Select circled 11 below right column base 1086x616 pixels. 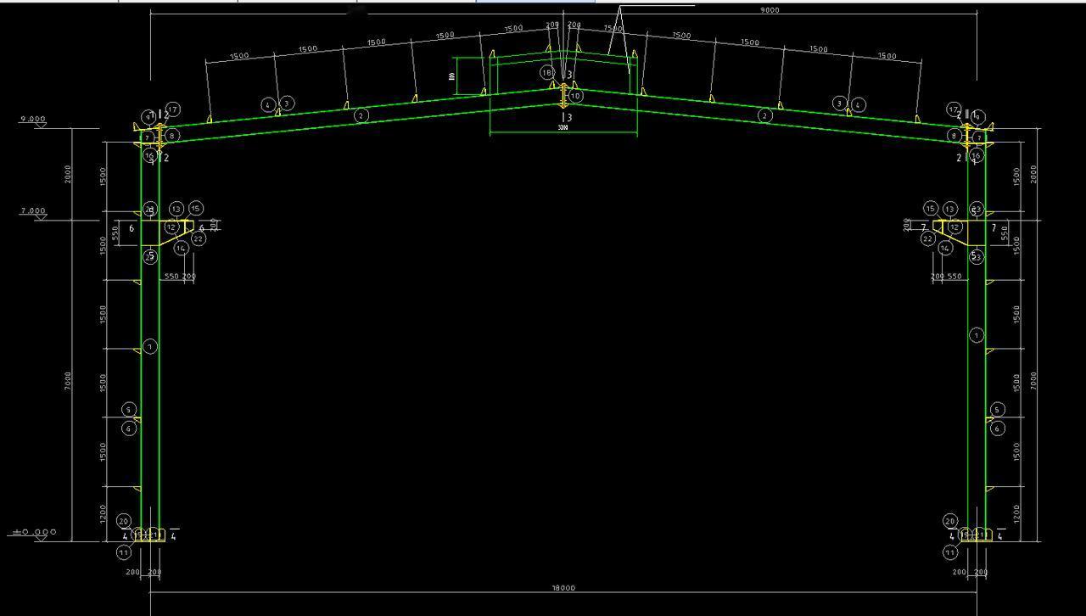coord(950,552)
